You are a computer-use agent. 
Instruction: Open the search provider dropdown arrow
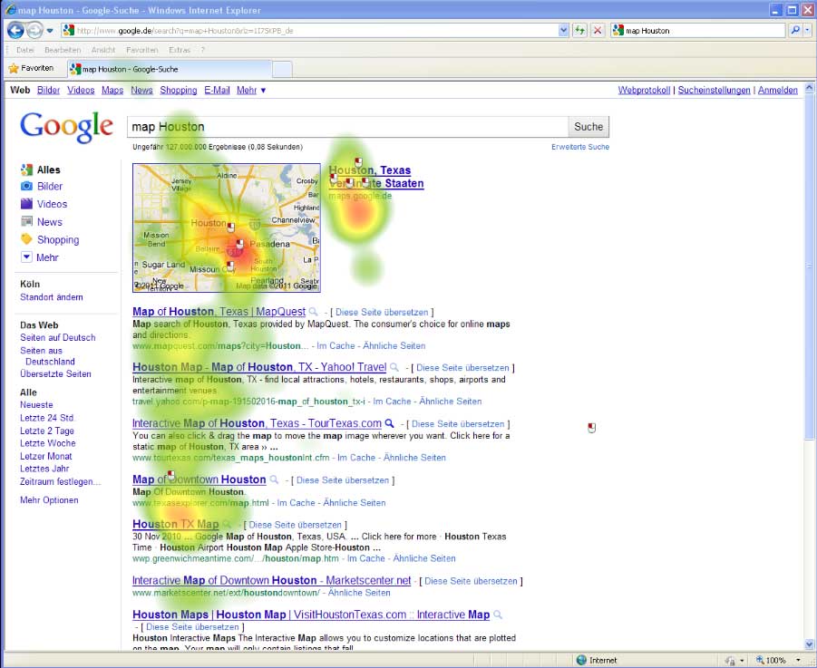tap(807, 31)
